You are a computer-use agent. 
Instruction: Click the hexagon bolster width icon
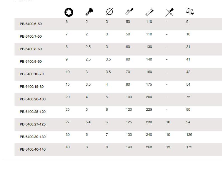tap(170, 12)
